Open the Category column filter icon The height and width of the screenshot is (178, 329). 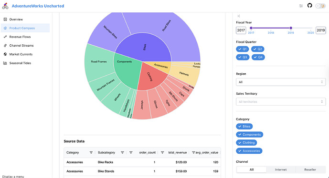click(x=91, y=153)
